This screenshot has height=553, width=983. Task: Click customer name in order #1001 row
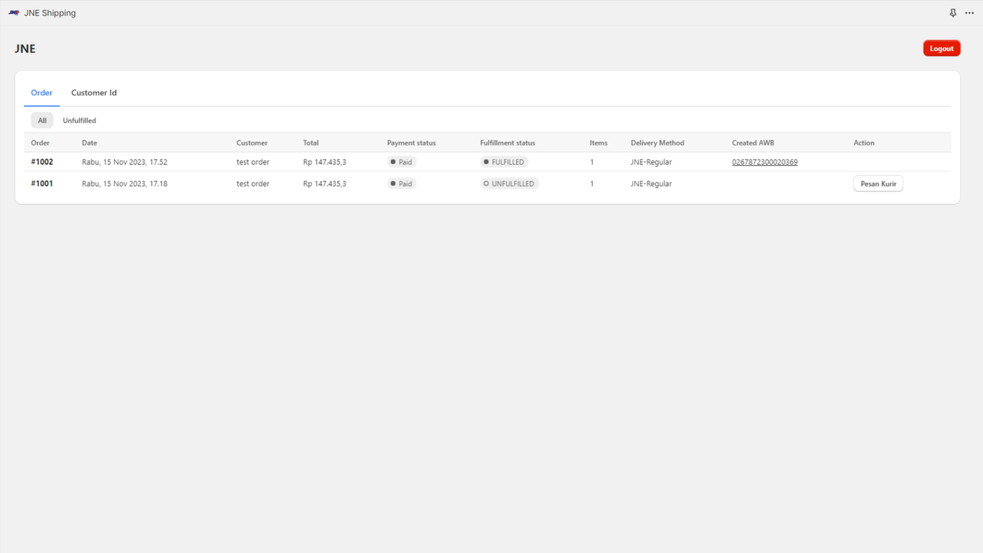pos(253,184)
